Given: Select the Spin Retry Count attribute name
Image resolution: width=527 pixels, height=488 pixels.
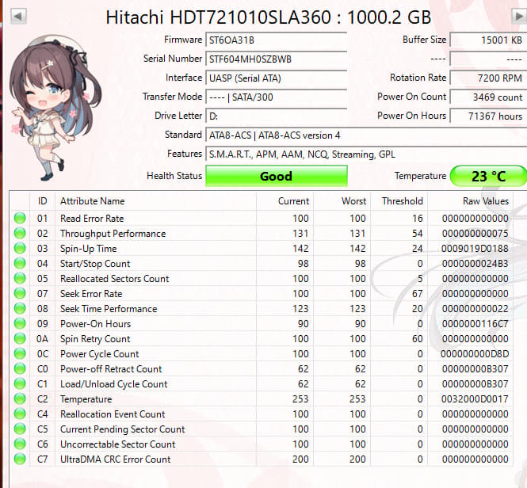Looking at the screenshot, I should coord(95,339).
